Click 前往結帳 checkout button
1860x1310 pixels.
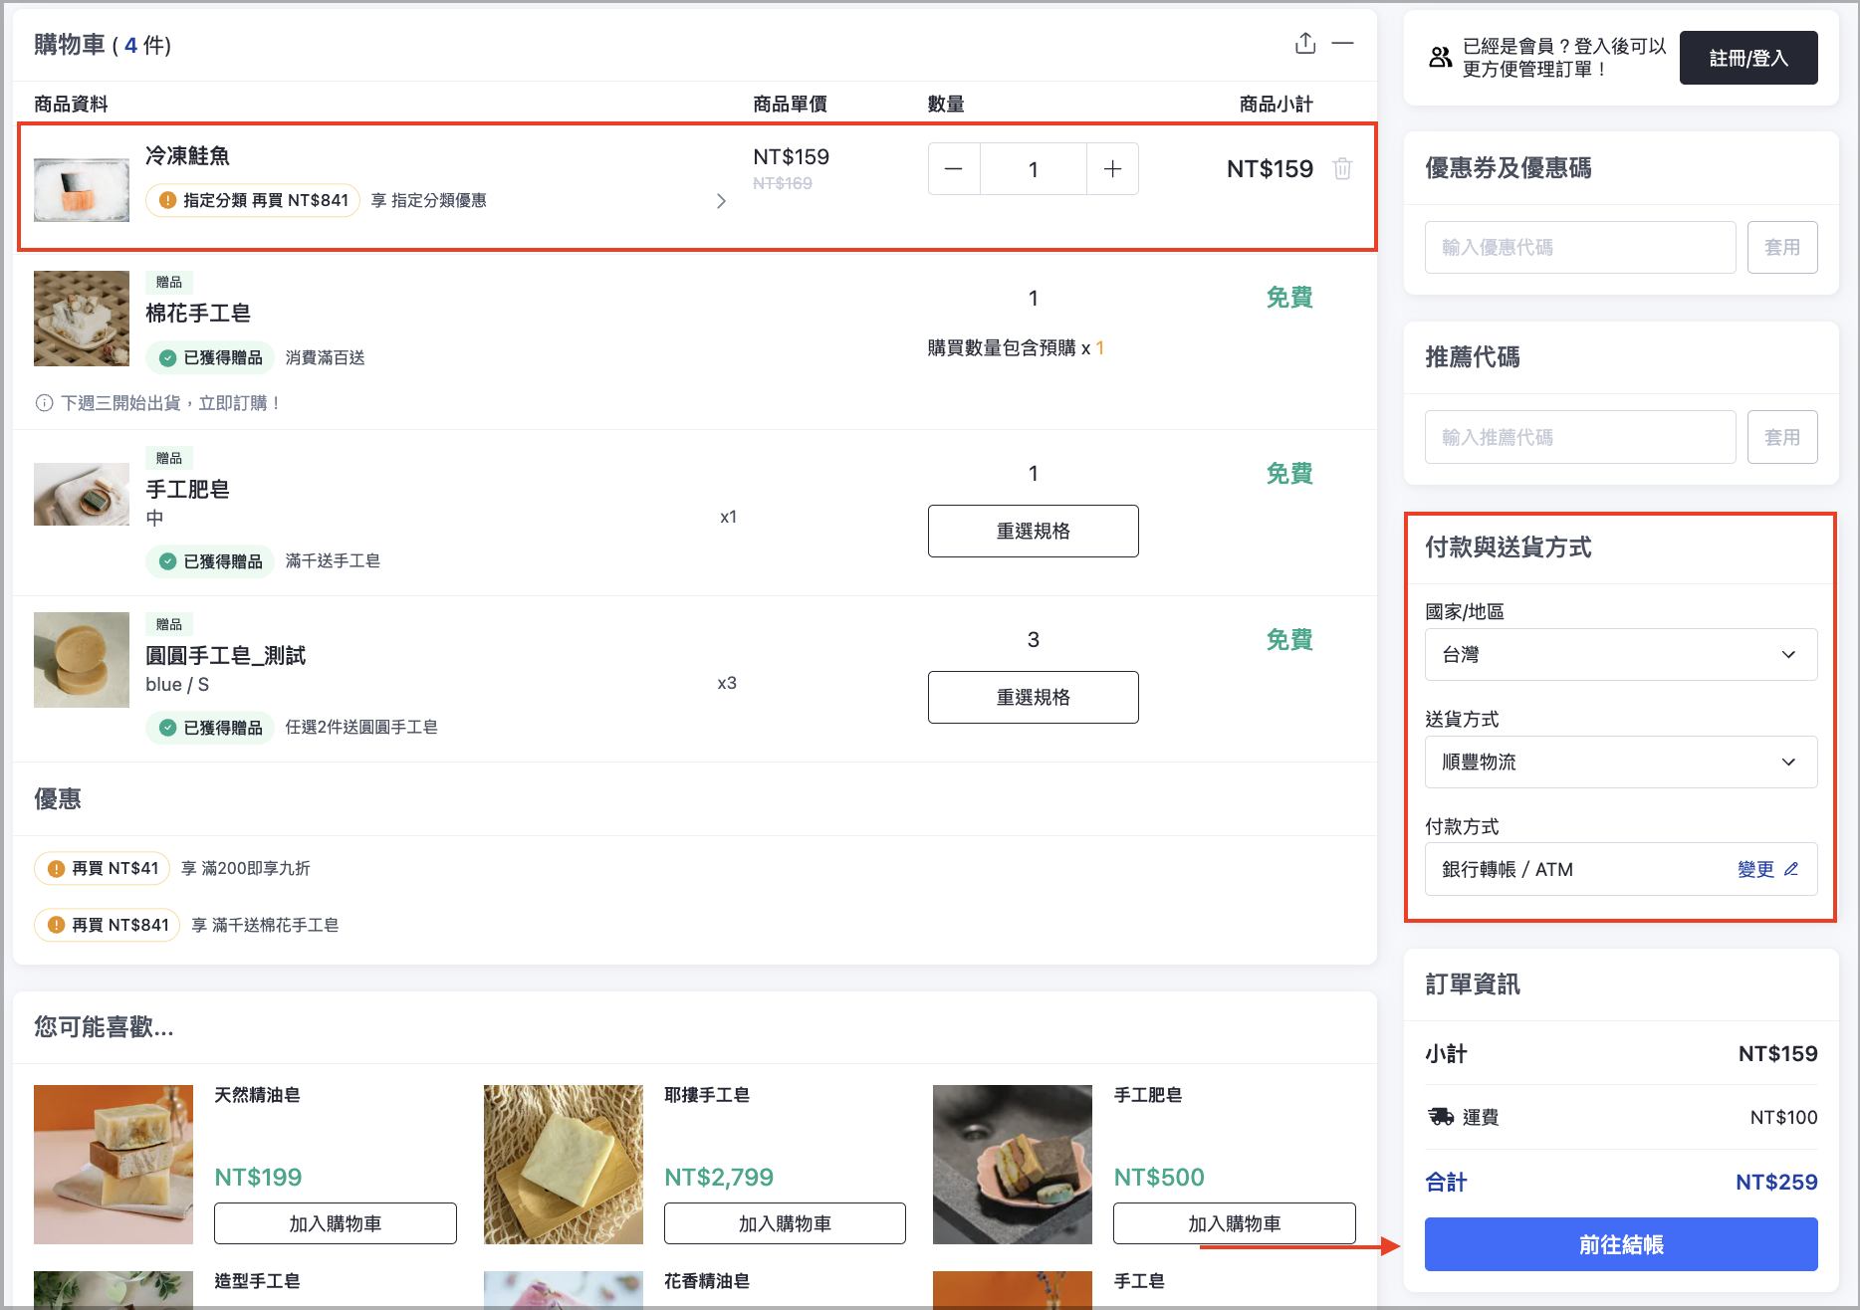(x=1621, y=1244)
